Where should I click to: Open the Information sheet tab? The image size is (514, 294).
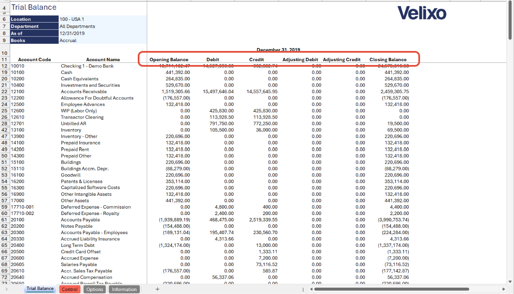[x=124, y=289]
